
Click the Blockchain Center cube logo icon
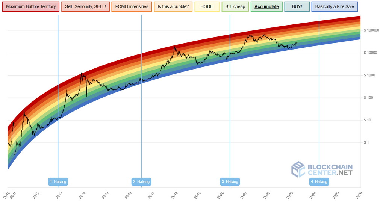point(298,169)
